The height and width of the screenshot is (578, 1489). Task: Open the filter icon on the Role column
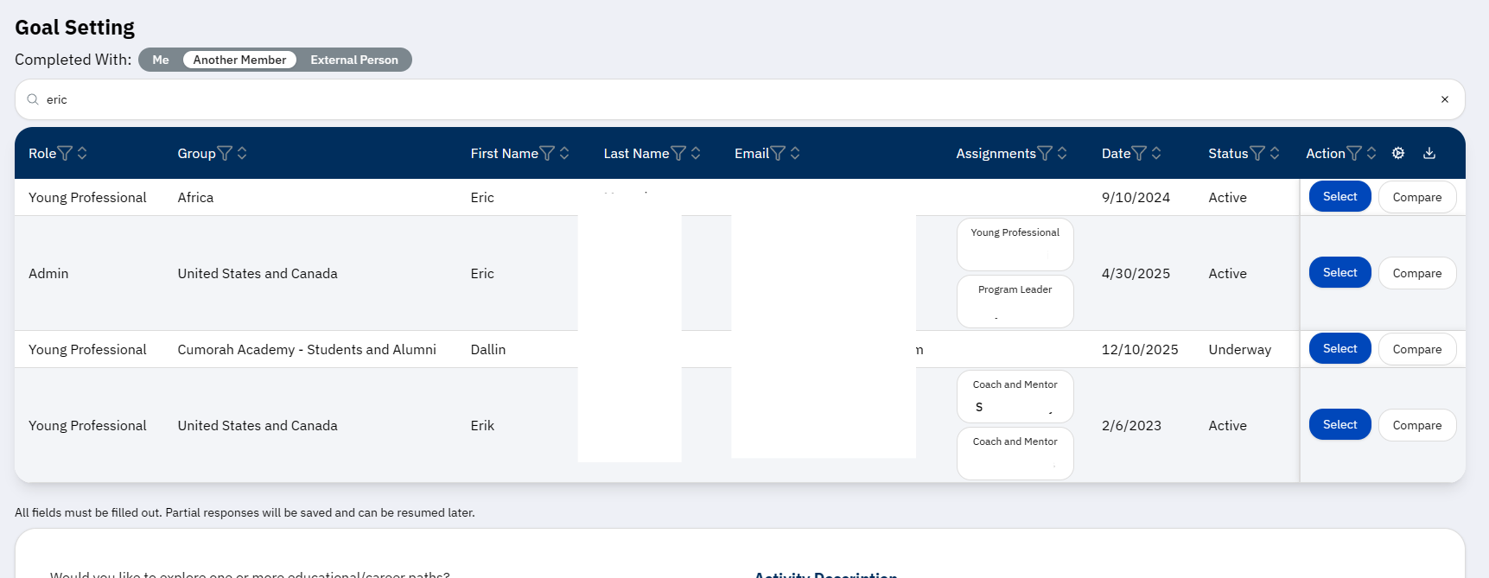point(67,153)
